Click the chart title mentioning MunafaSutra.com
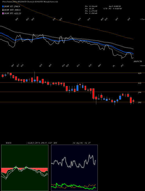This screenshot has height=191, width=145. [30, 2]
